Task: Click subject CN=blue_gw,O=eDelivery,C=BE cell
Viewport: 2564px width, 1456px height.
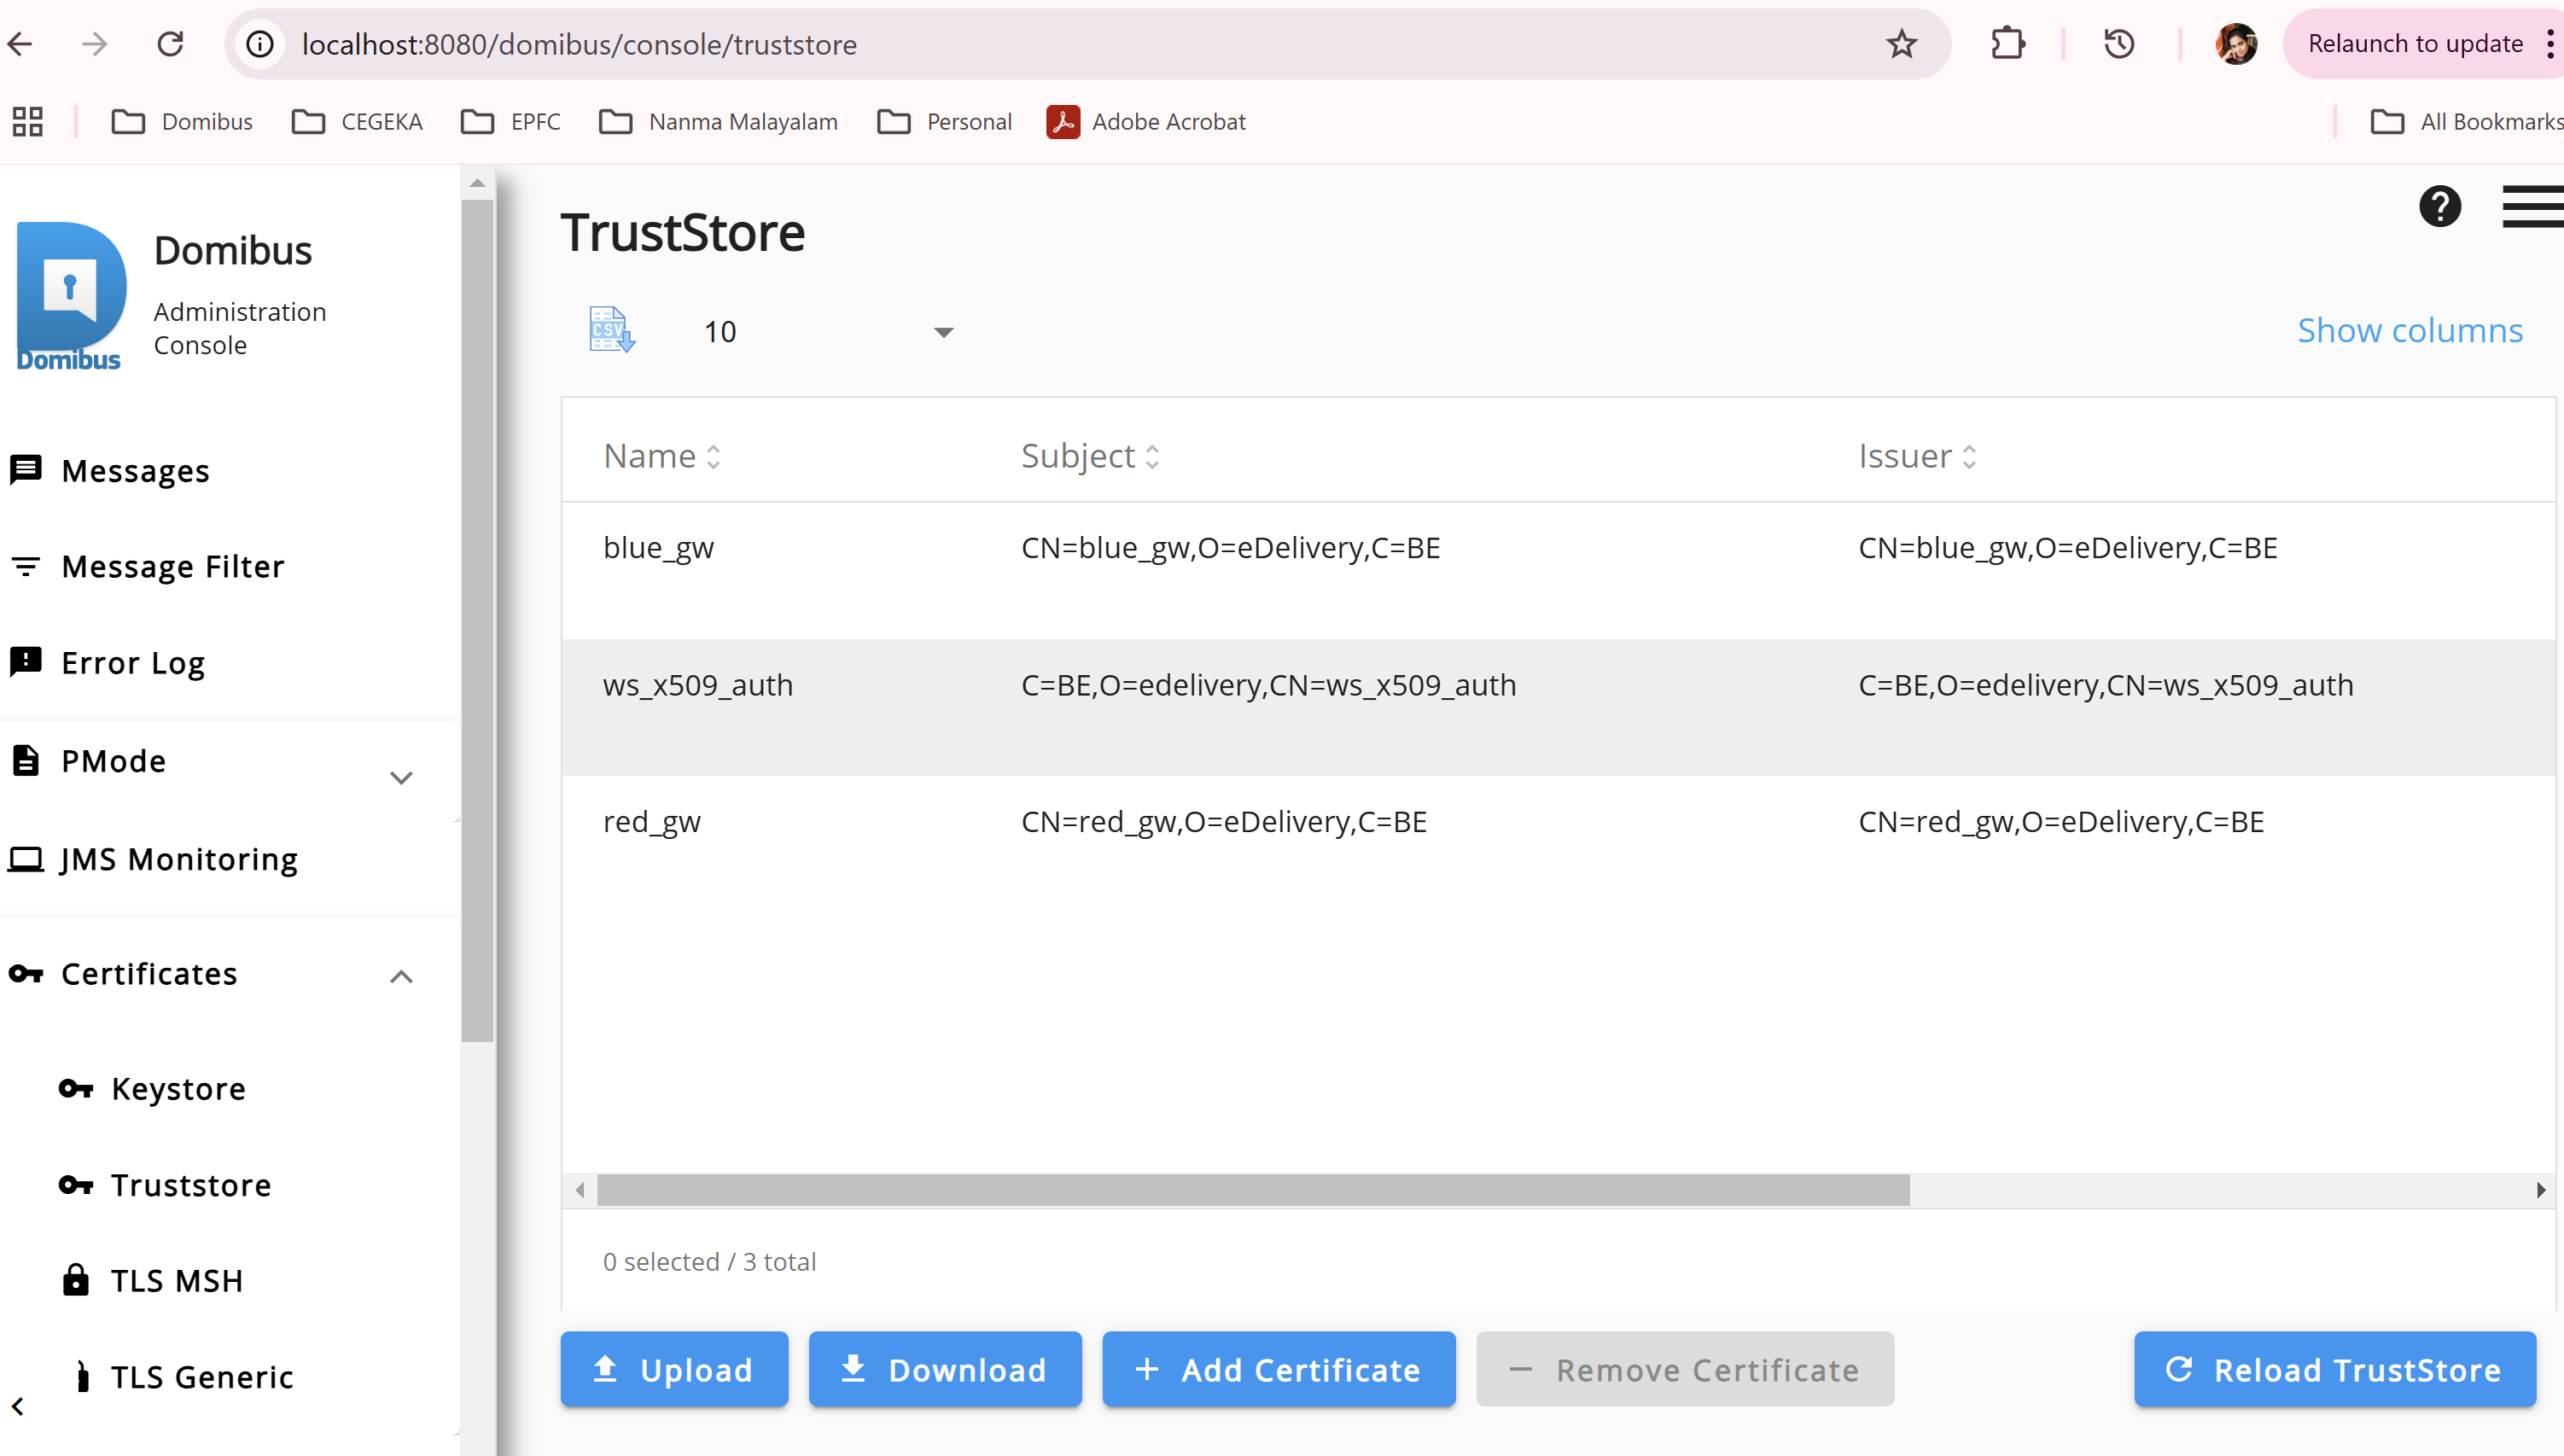Action: [1230, 547]
